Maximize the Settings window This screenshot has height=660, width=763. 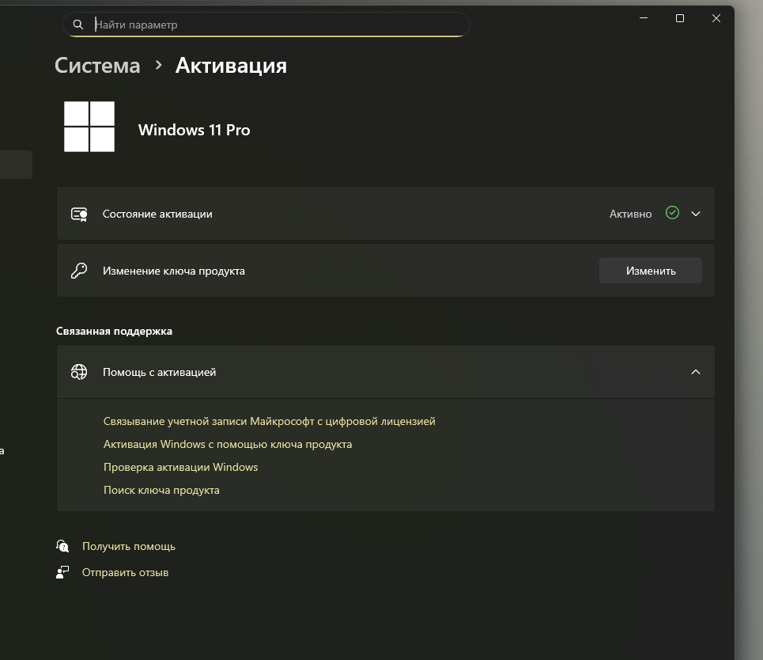pyautogui.click(x=680, y=18)
